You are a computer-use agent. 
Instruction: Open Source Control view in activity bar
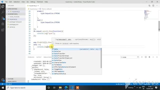[3, 18]
